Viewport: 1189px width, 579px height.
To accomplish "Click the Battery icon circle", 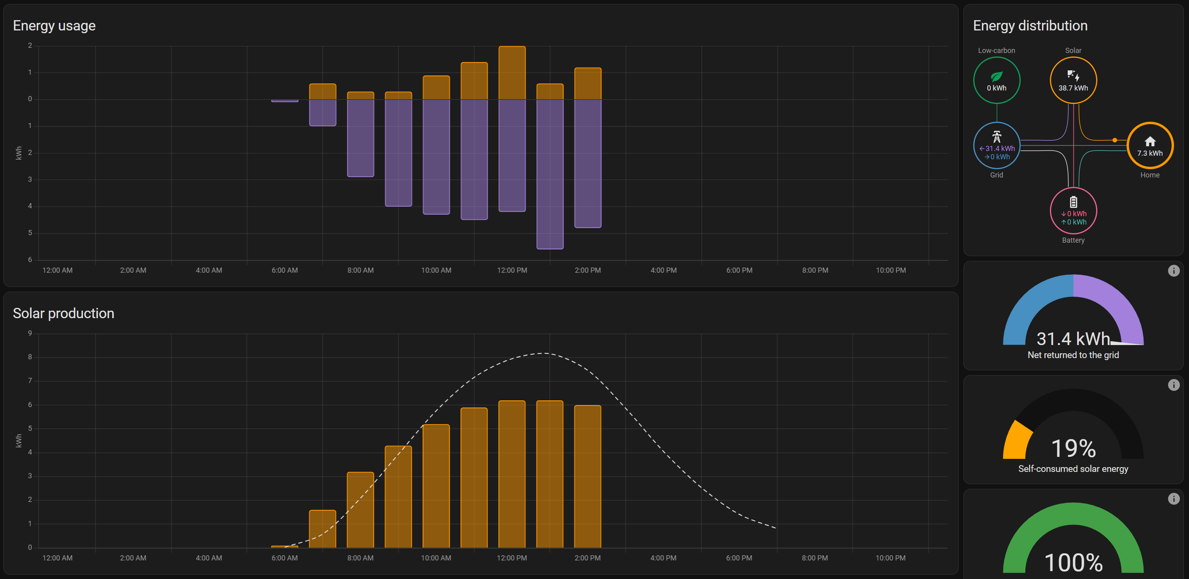I will tap(1073, 211).
